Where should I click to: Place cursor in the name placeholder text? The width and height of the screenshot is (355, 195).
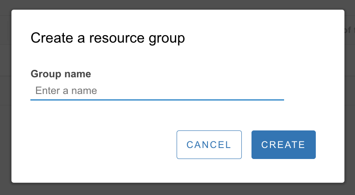(x=66, y=91)
